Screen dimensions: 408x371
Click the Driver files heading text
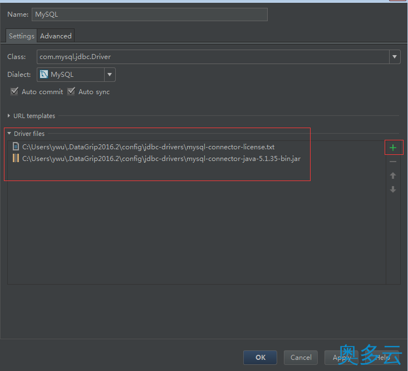click(x=29, y=134)
